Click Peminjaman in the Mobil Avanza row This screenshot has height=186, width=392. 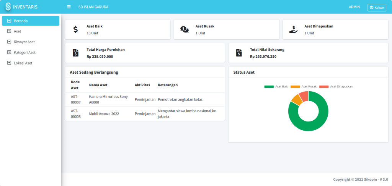tap(145, 114)
